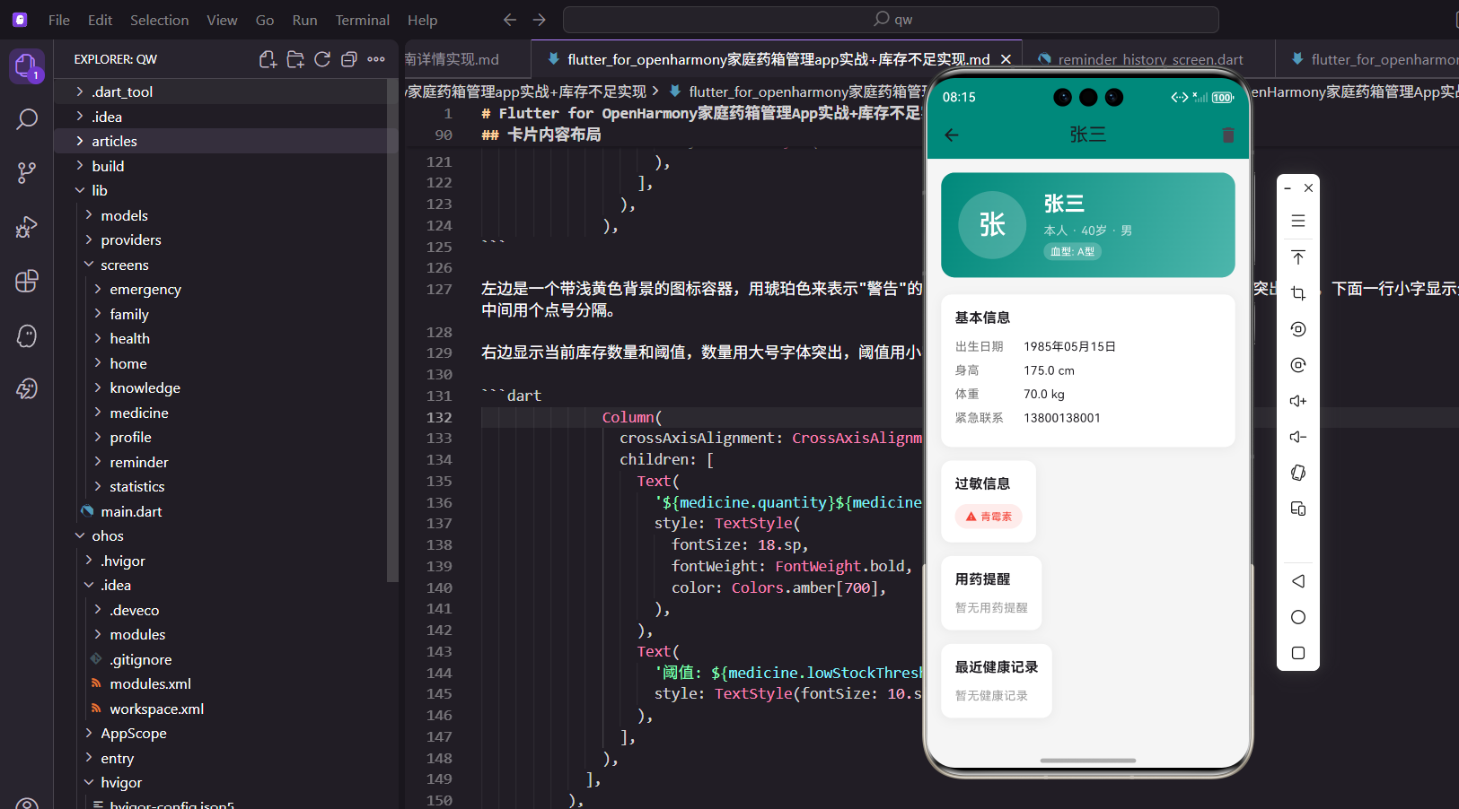Open the Search view in the activity bar
The image size is (1459, 809).
[x=27, y=118]
